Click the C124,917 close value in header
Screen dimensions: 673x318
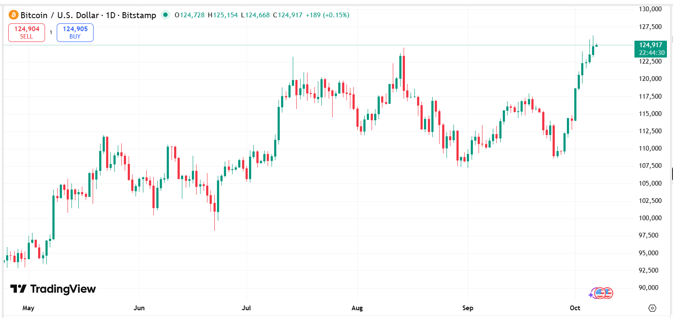click(288, 15)
